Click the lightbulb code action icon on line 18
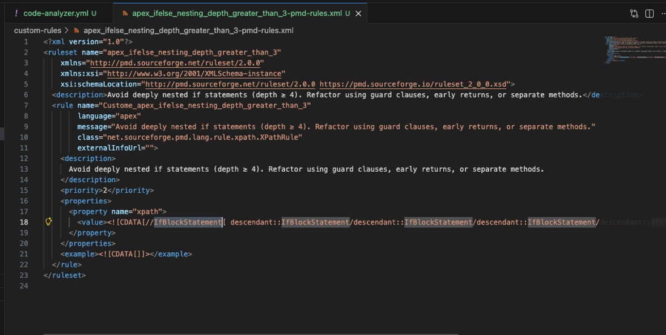 [49, 221]
